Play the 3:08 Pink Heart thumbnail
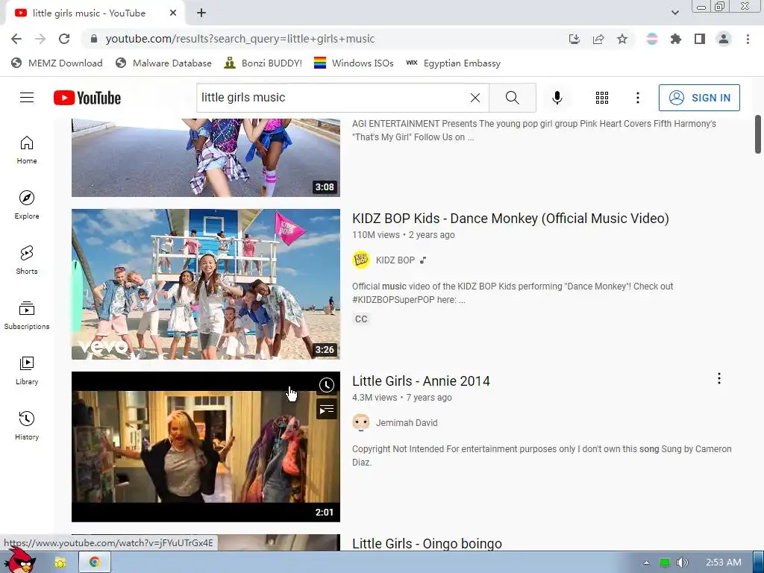The width and height of the screenshot is (764, 573). click(x=206, y=157)
